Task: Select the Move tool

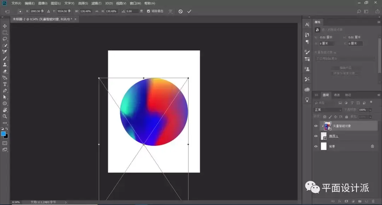Action: pyautogui.click(x=5, y=26)
